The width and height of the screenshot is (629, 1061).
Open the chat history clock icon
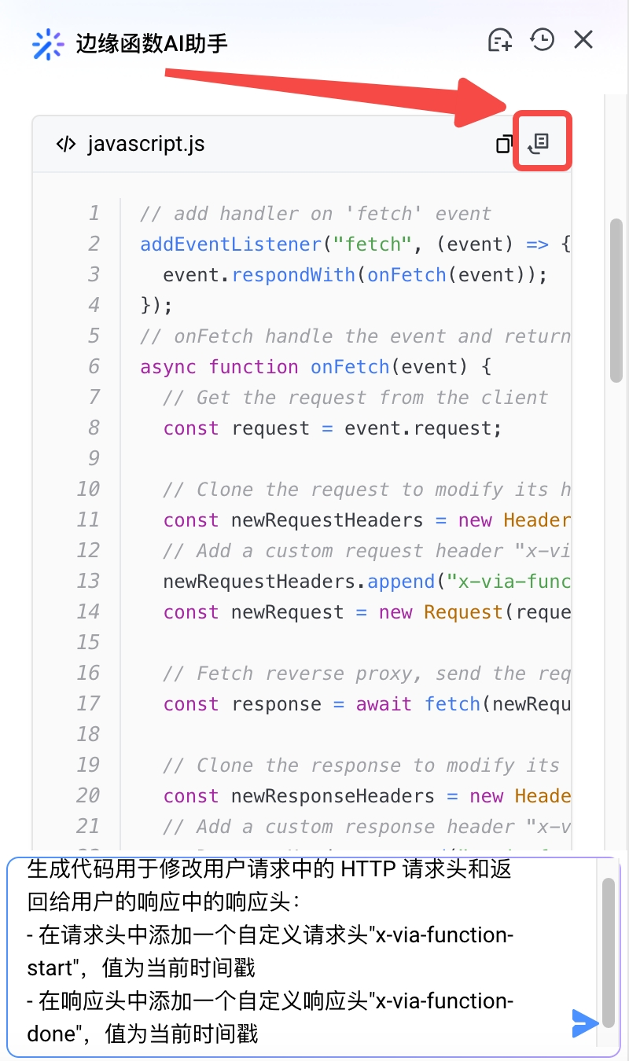pos(543,39)
